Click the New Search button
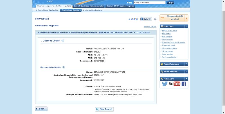 click(x=104, y=109)
